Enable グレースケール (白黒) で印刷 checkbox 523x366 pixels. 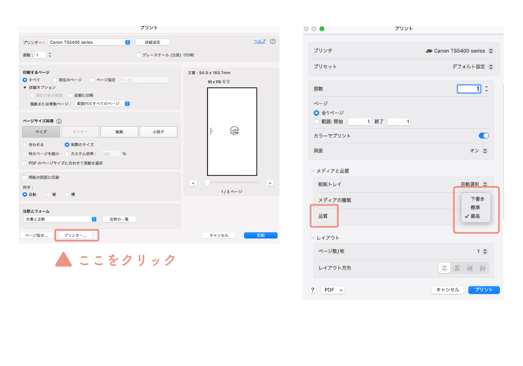(x=138, y=55)
